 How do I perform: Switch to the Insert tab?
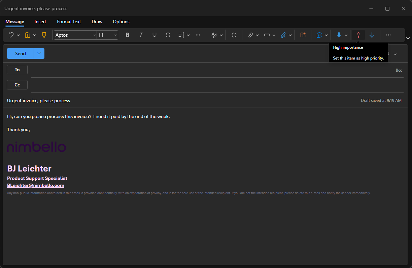click(x=40, y=22)
